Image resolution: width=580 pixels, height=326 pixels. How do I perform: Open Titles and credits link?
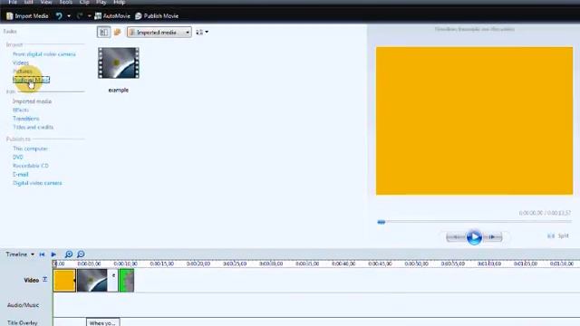pyautogui.click(x=33, y=127)
